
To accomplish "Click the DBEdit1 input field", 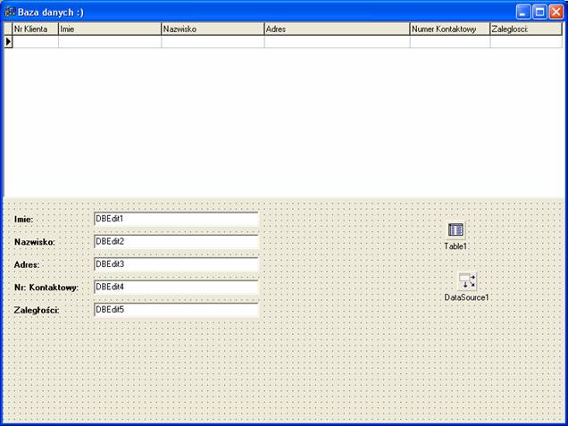I will pos(175,219).
